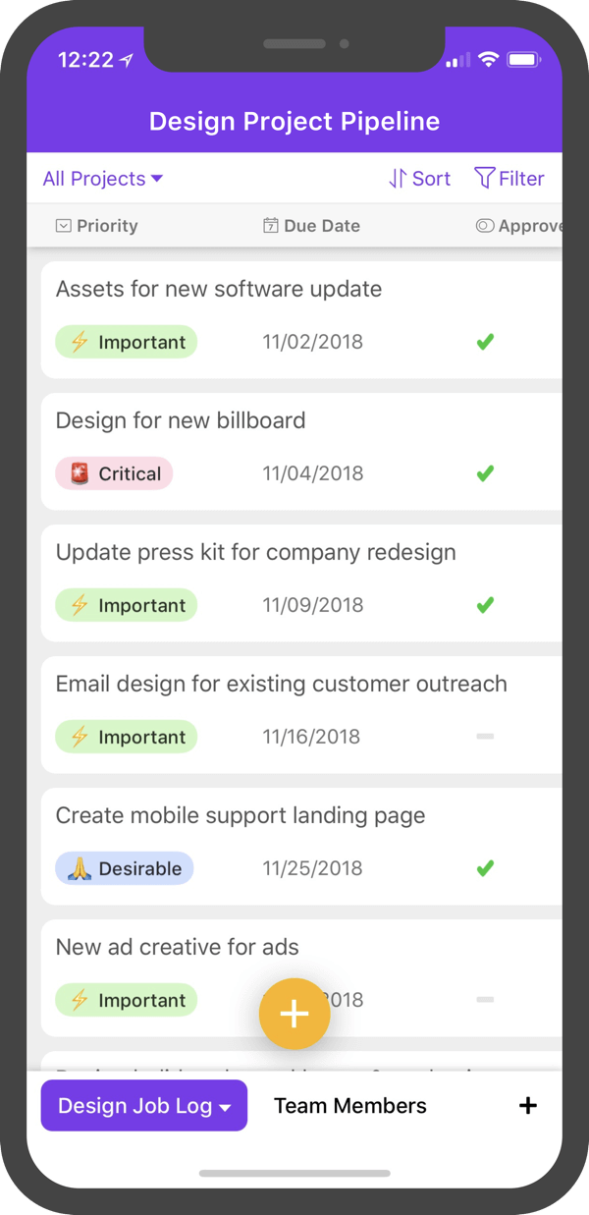Click the Filter funnel icon
The height and width of the screenshot is (1215, 589).
point(484,178)
